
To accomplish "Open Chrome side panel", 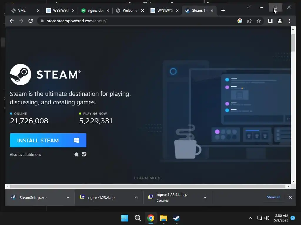I will [270, 21].
